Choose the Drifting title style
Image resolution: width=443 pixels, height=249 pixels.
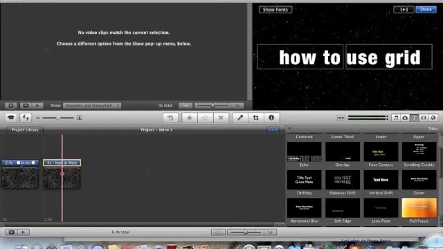[x=304, y=180]
